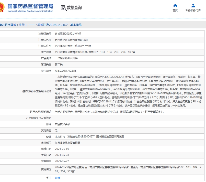Click the 产品名称 row label
The height and width of the screenshot is (182, 206).
tap(46, 58)
